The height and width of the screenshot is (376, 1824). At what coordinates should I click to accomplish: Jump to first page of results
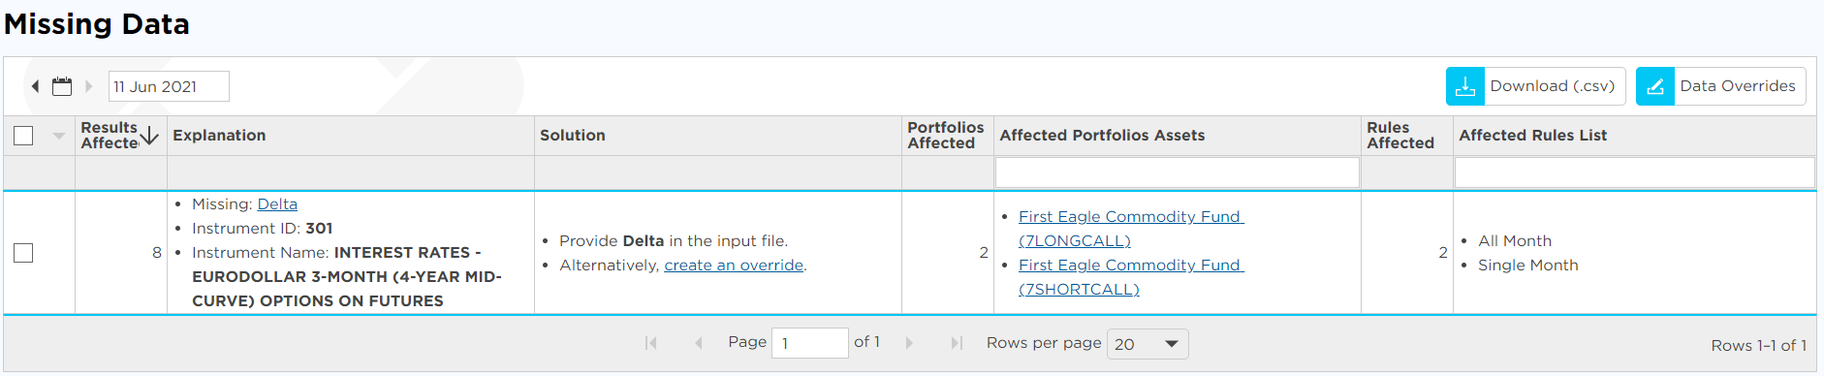click(651, 343)
